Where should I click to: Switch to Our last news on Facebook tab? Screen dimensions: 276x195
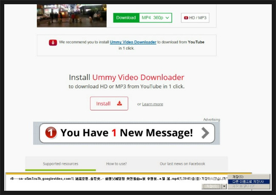[182, 164]
